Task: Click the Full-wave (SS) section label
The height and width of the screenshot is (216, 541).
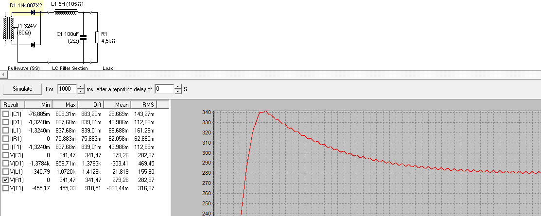Action: [24, 68]
